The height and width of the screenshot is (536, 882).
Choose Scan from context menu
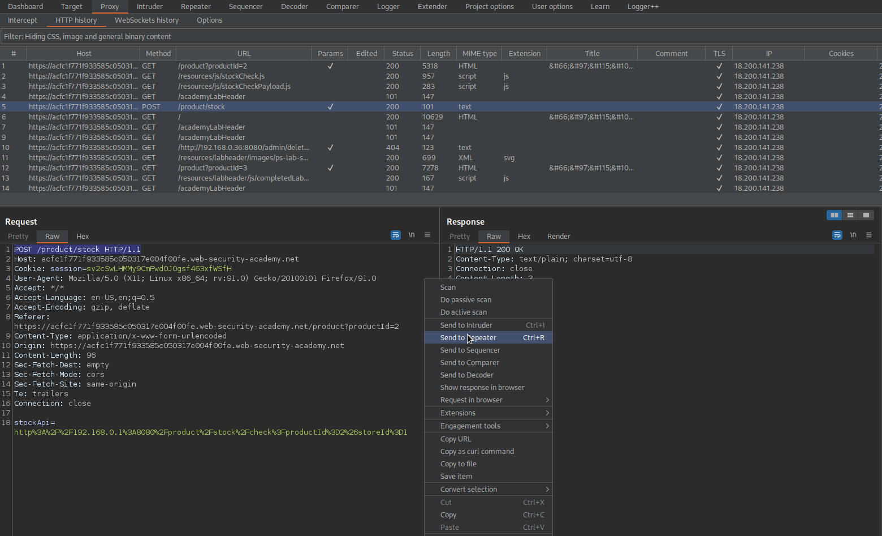point(488,288)
